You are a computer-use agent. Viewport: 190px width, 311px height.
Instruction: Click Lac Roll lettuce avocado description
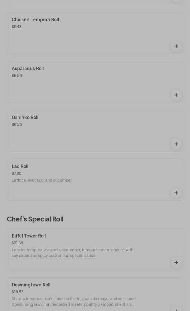tap(42, 181)
